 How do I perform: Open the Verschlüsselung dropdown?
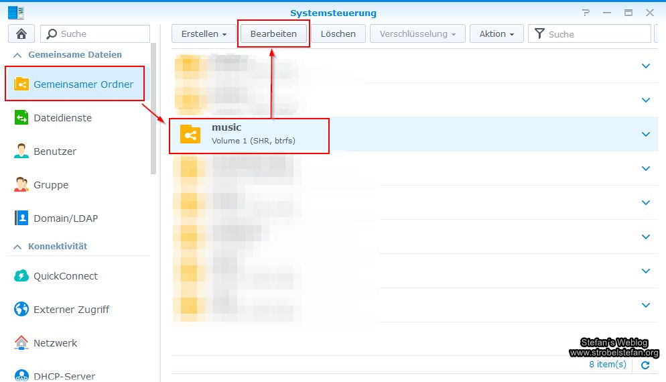[x=417, y=34]
